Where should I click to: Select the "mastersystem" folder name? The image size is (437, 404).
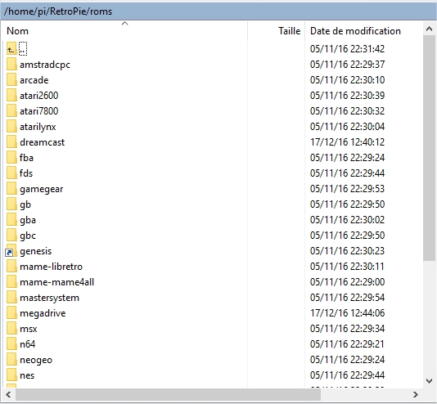pyautogui.click(x=49, y=299)
